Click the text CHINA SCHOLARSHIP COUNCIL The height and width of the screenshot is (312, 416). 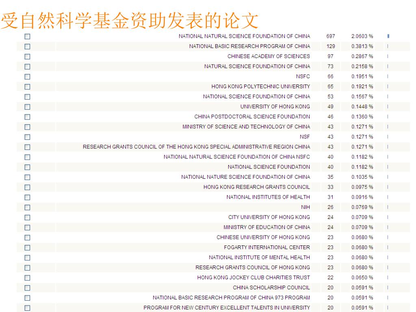[271, 288]
